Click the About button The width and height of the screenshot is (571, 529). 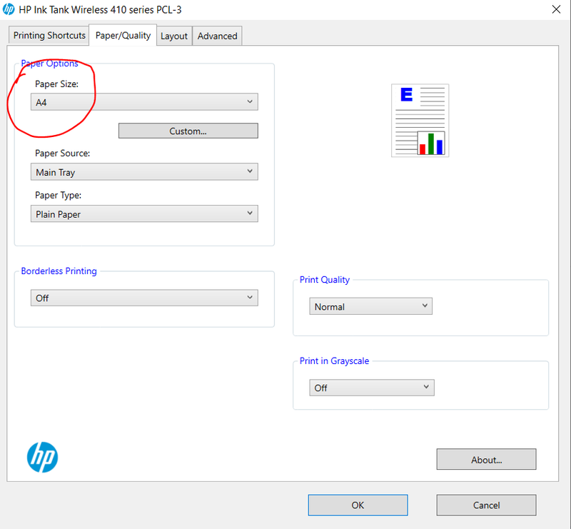(486, 459)
